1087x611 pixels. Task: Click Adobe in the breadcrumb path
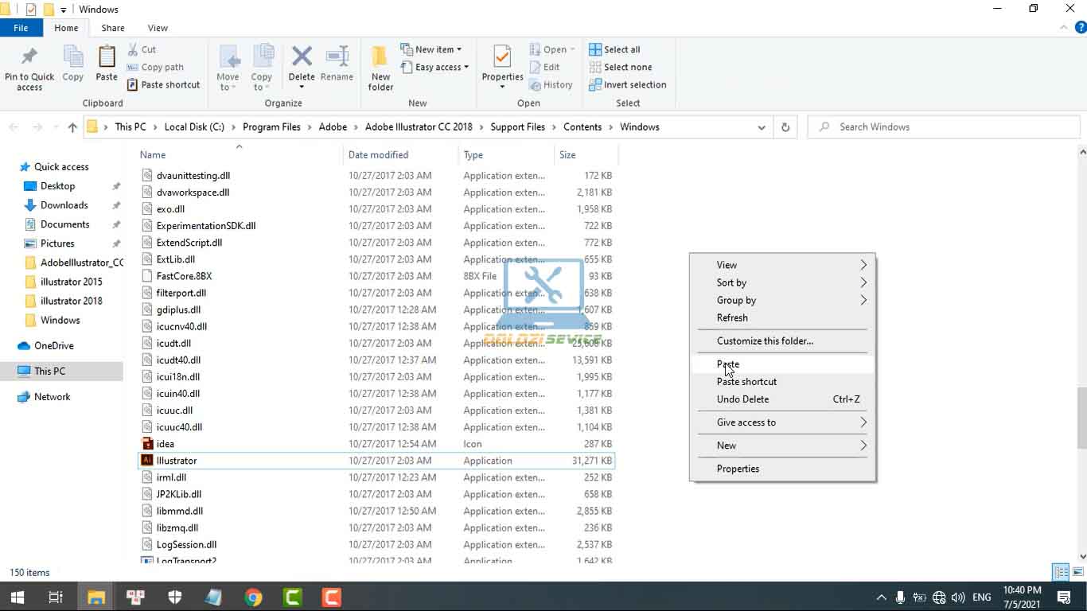tap(333, 127)
